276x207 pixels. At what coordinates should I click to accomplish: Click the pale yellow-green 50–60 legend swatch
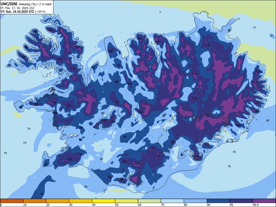pos(126,201)
